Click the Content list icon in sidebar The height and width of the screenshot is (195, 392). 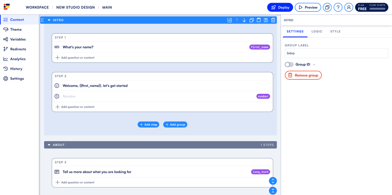[x=6, y=20]
